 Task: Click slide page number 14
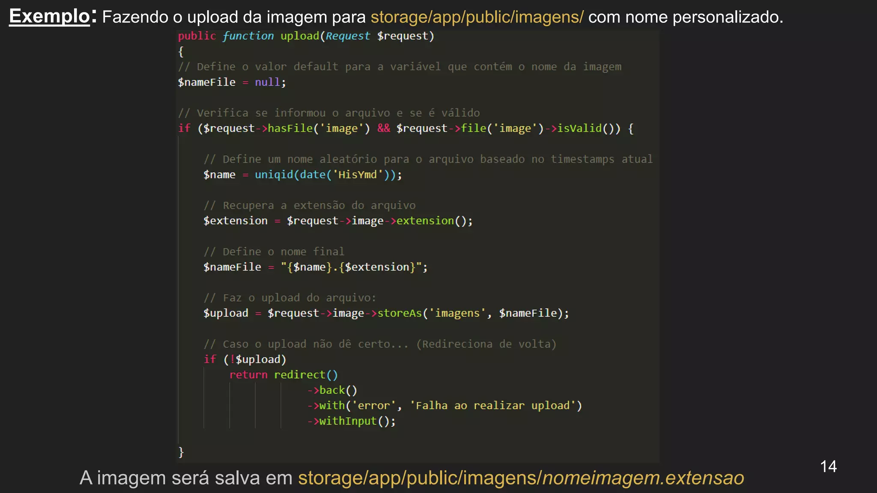click(828, 466)
